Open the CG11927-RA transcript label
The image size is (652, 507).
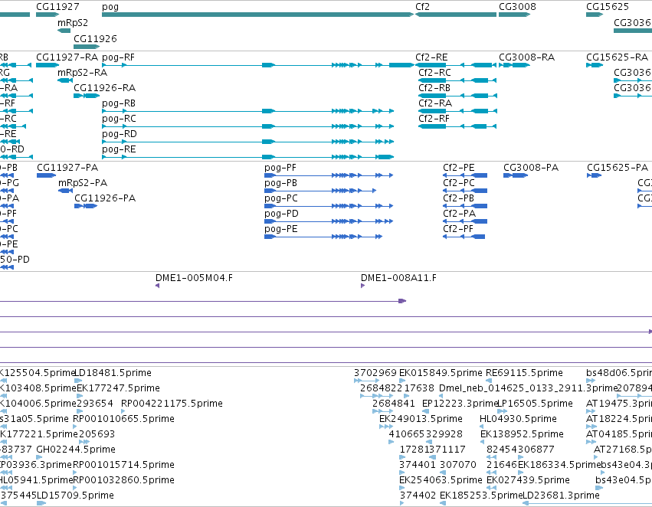point(67,57)
